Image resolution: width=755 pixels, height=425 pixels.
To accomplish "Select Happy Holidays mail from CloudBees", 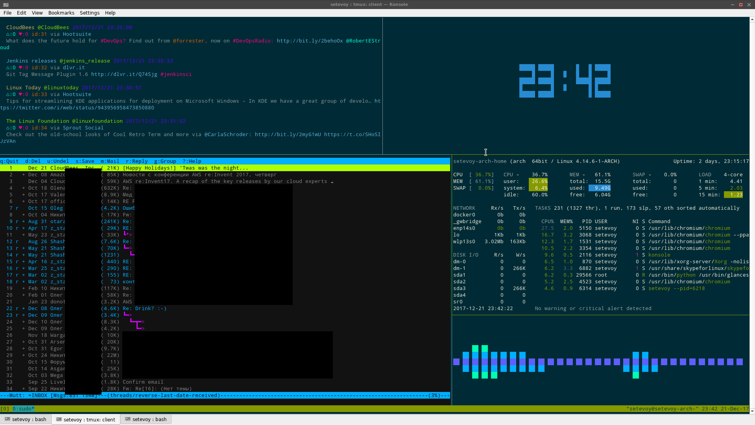I will [x=225, y=168].
